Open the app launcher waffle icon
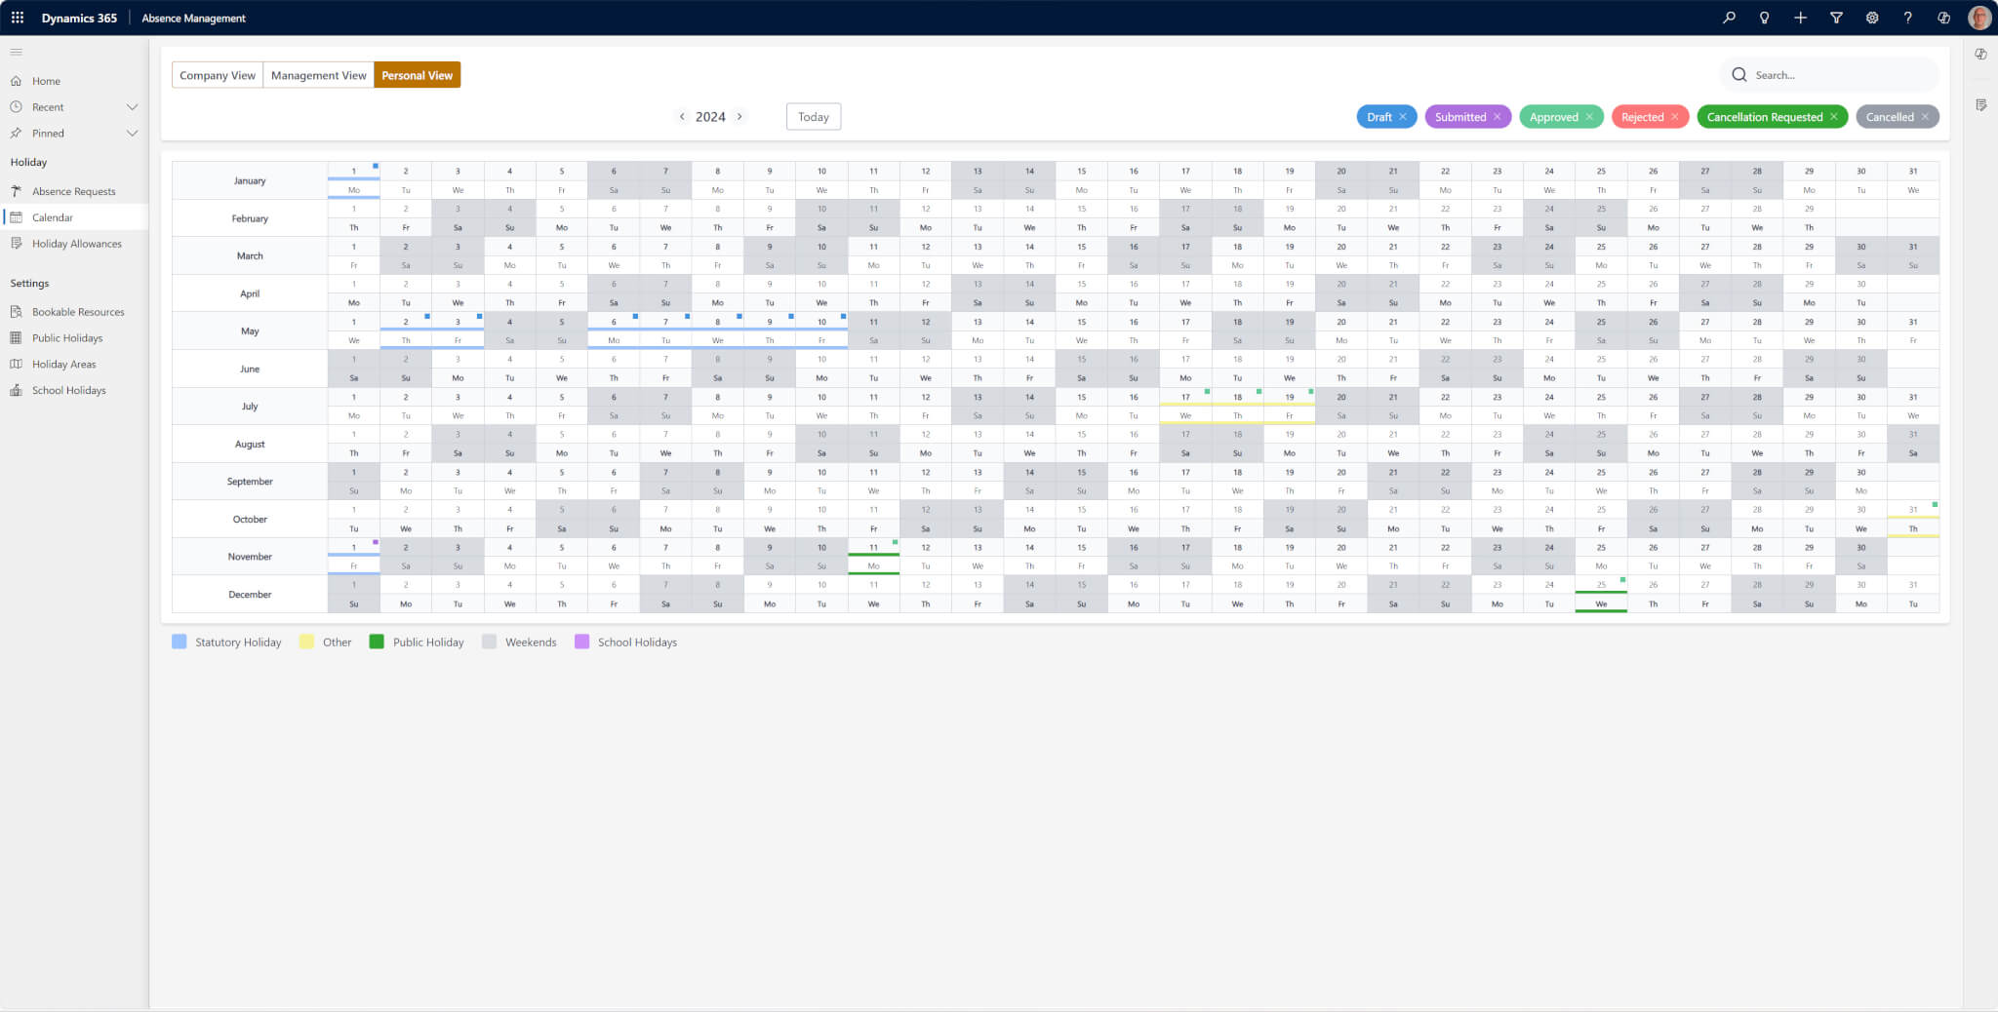 click(x=18, y=18)
